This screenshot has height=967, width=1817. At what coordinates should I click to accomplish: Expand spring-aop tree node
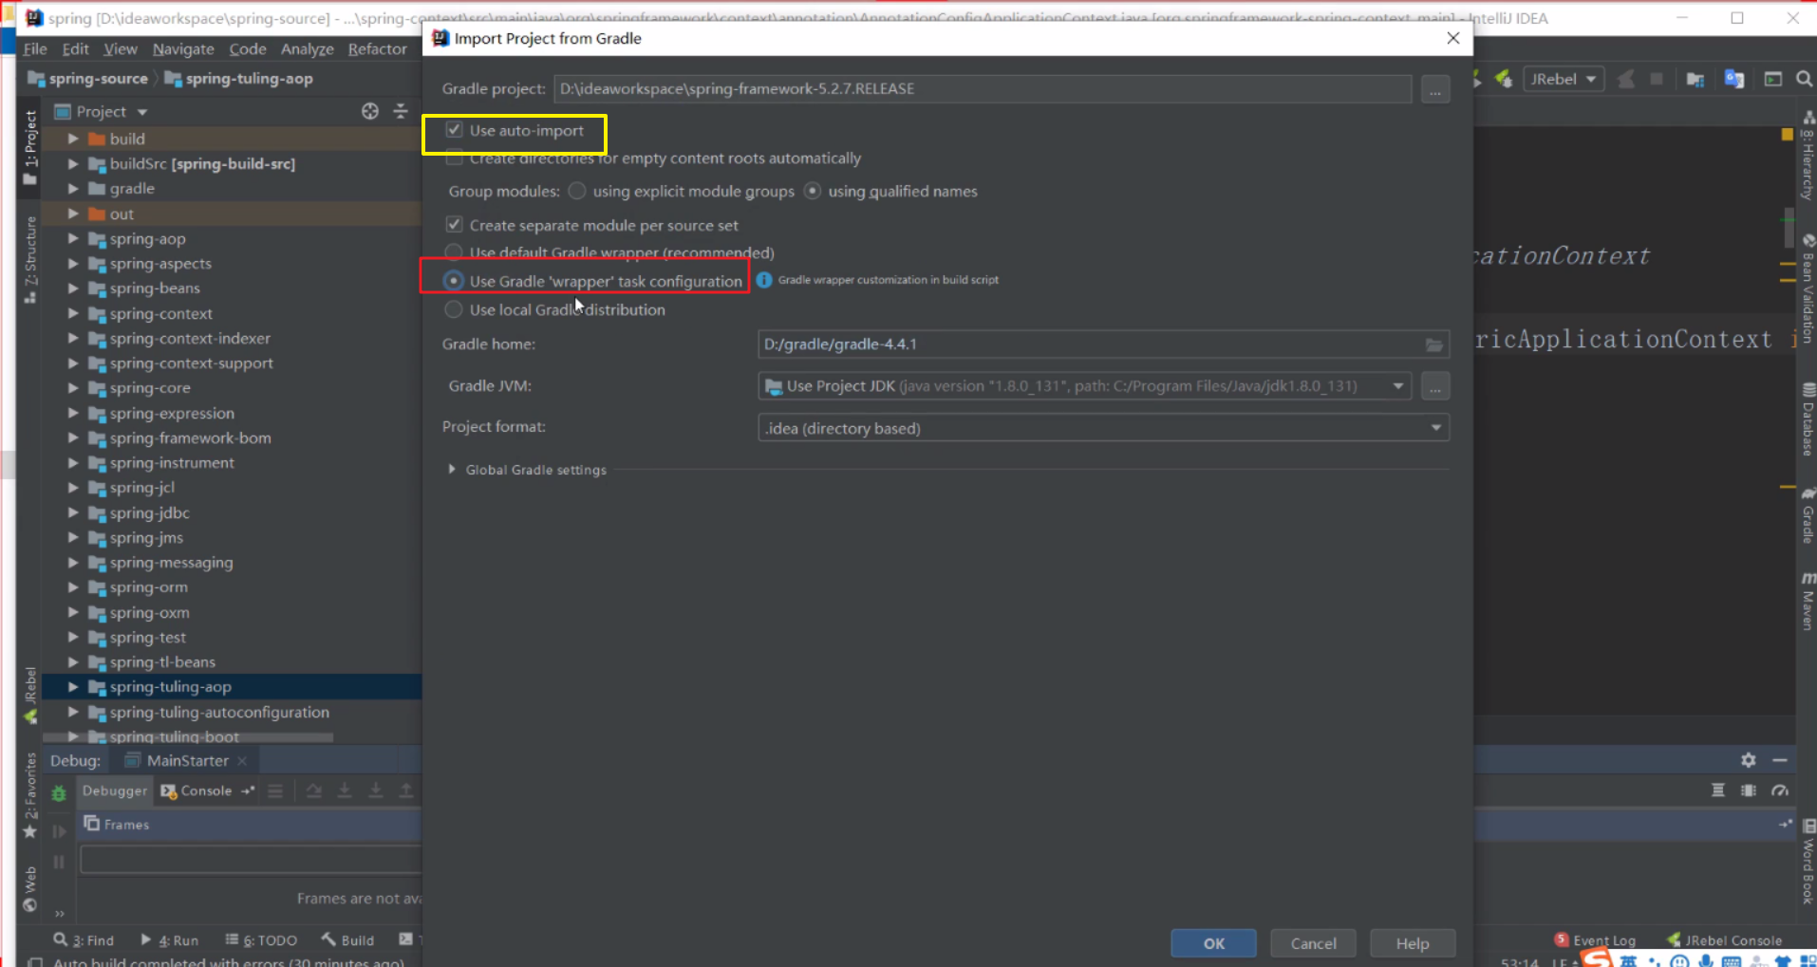click(73, 238)
